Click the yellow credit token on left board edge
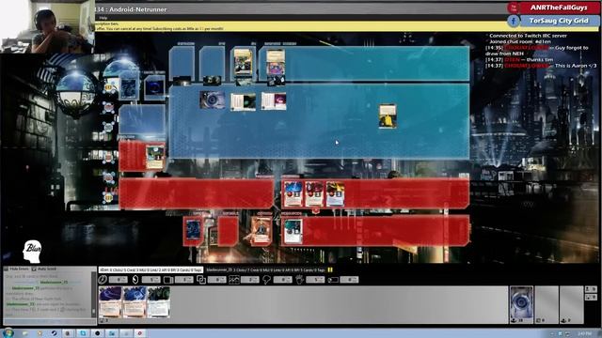 click(109, 87)
